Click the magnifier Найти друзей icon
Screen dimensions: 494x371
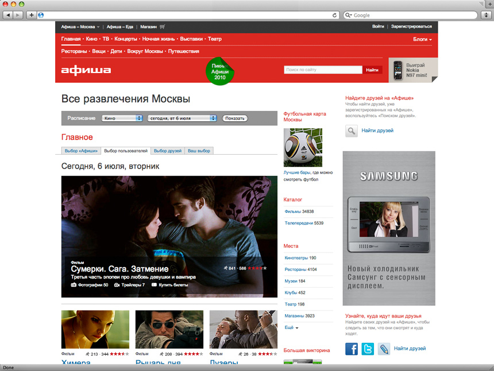352,131
